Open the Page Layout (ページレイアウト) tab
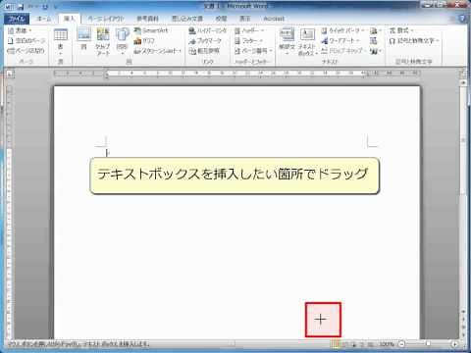471x353 pixels. tap(106, 19)
